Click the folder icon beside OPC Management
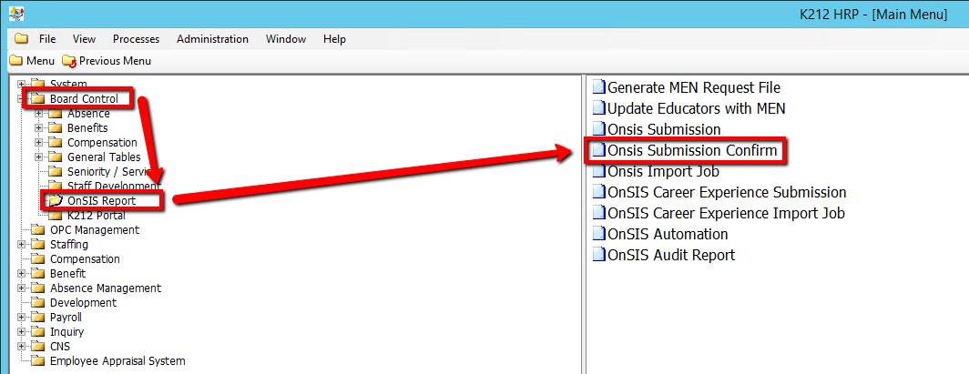Screen dimensions: 969x374 (37, 230)
